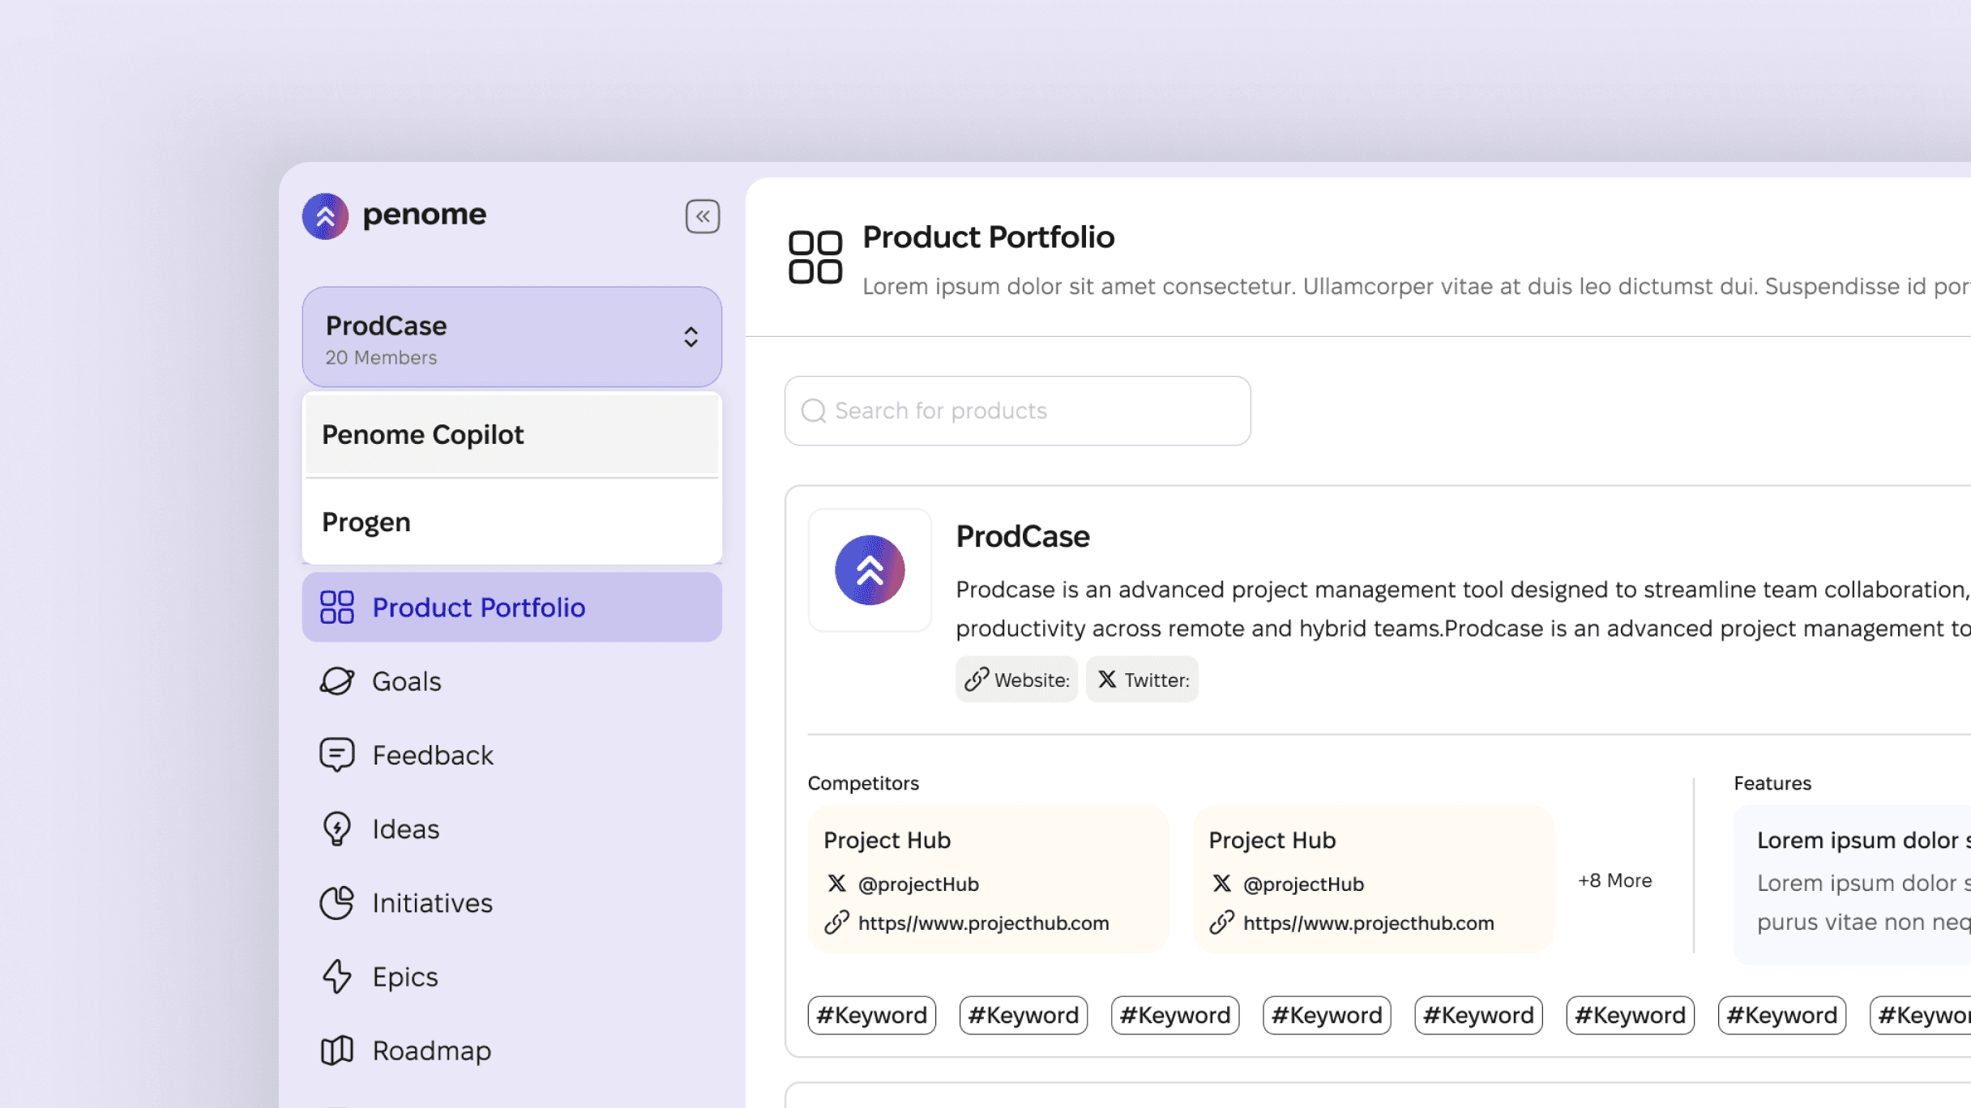This screenshot has height=1108, width=1971.
Task: Open the Goals planet icon
Action: 336,681
